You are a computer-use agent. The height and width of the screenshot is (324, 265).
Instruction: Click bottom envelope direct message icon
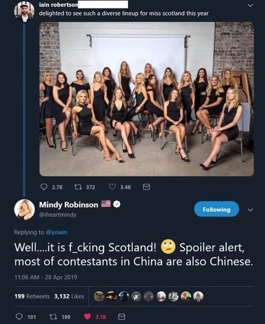tap(121, 317)
